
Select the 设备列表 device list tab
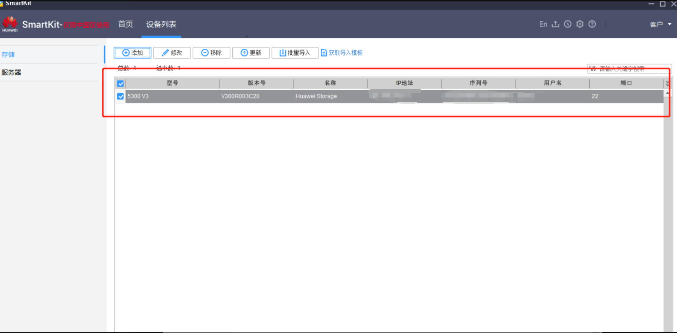(161, 24)
